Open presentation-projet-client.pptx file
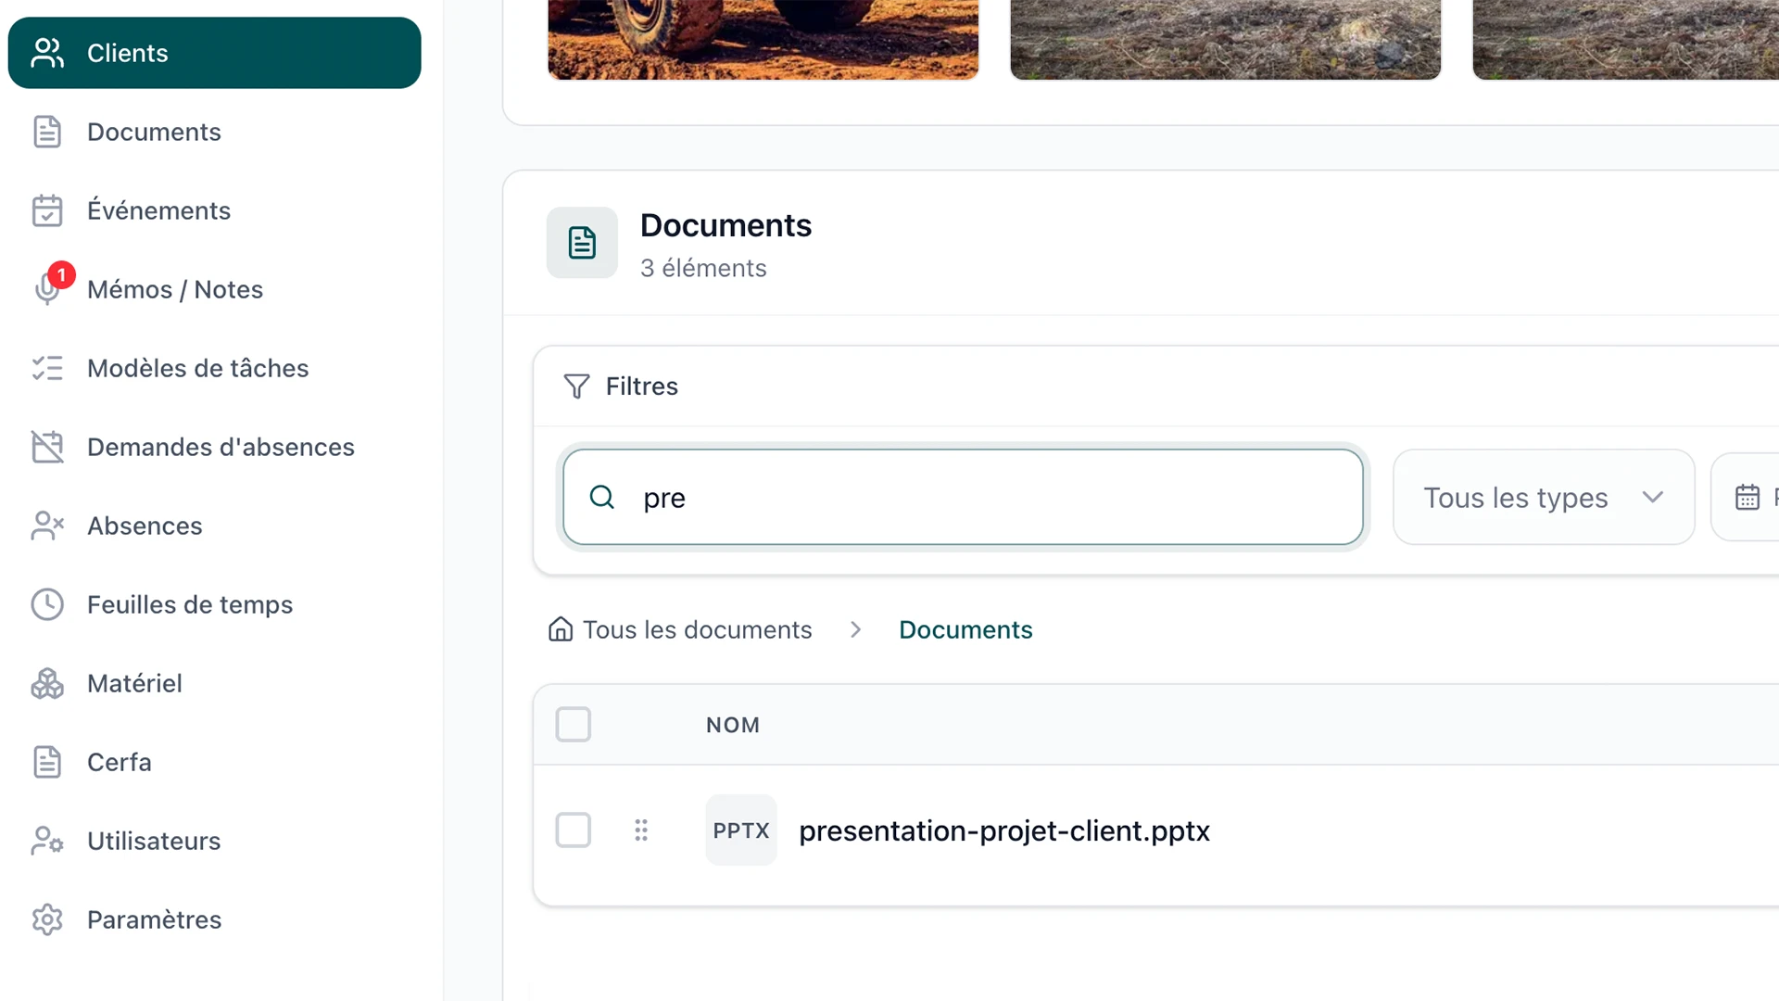 click(x=1004, y=830)
